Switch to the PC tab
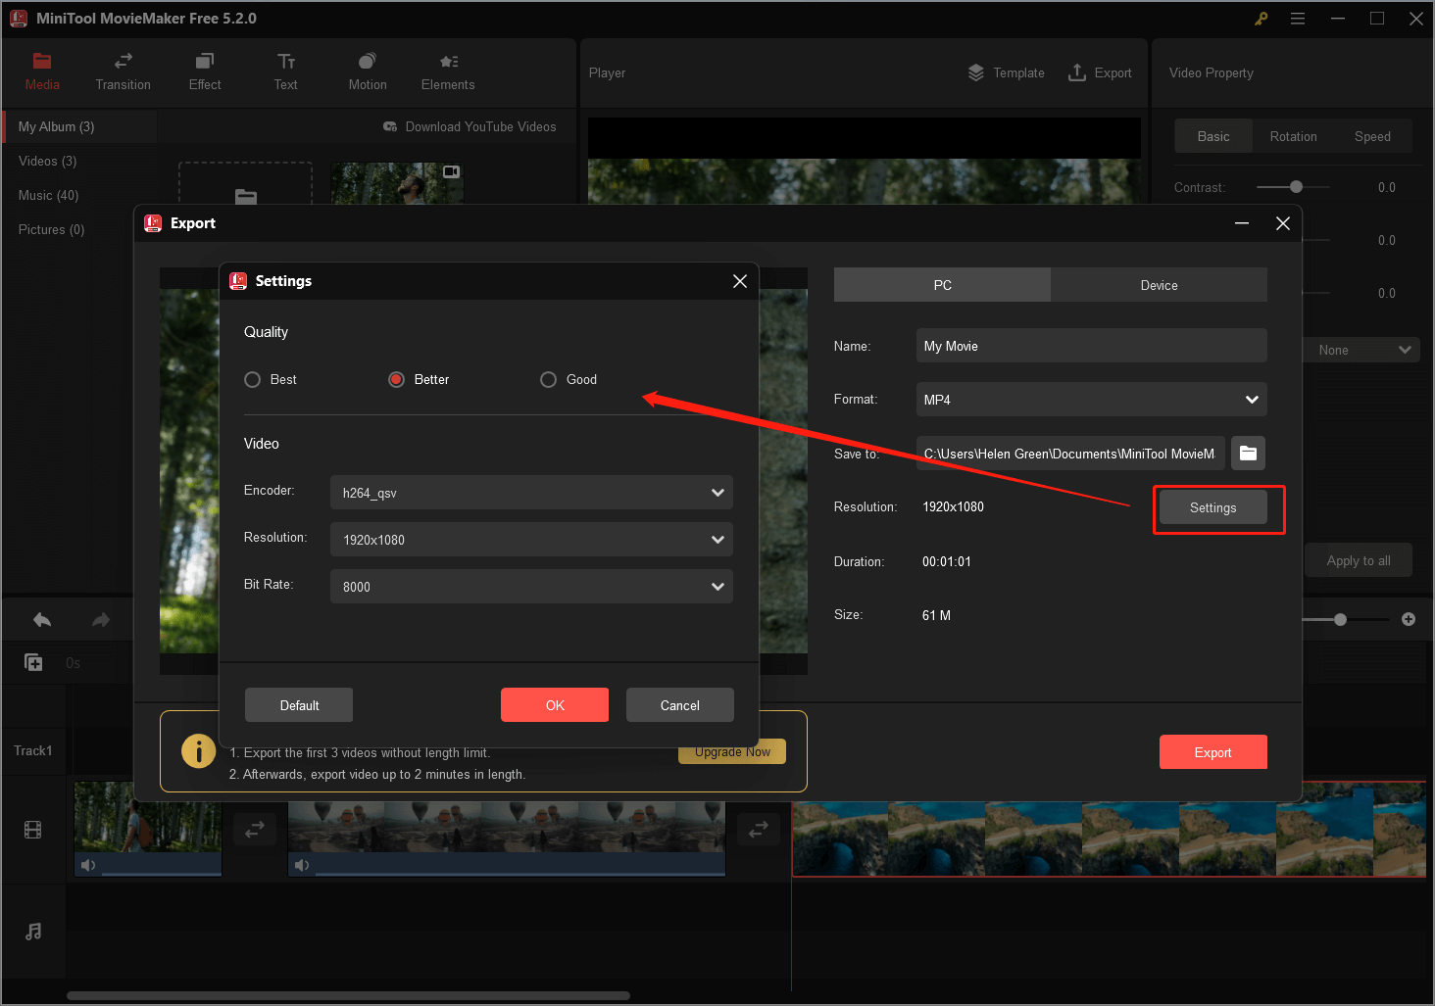Image resolution: width=1435 pixels, height=1006 pixels. 942,285
